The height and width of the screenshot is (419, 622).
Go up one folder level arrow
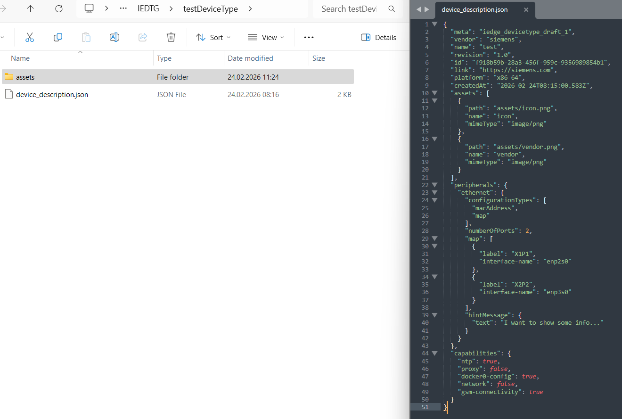pos(31,8)
